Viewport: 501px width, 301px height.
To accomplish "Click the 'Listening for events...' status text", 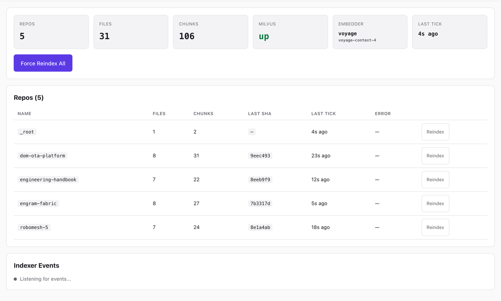I will coord(45,279).
